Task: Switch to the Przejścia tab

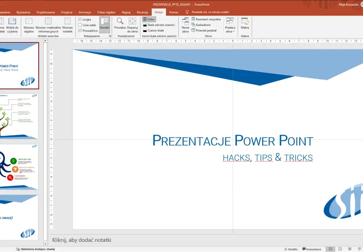Action: pos(67,12)
